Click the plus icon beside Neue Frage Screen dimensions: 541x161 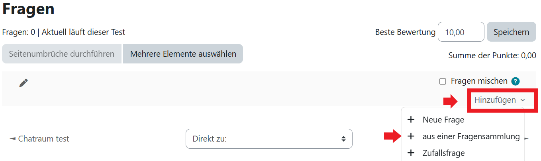click(411, 119)
